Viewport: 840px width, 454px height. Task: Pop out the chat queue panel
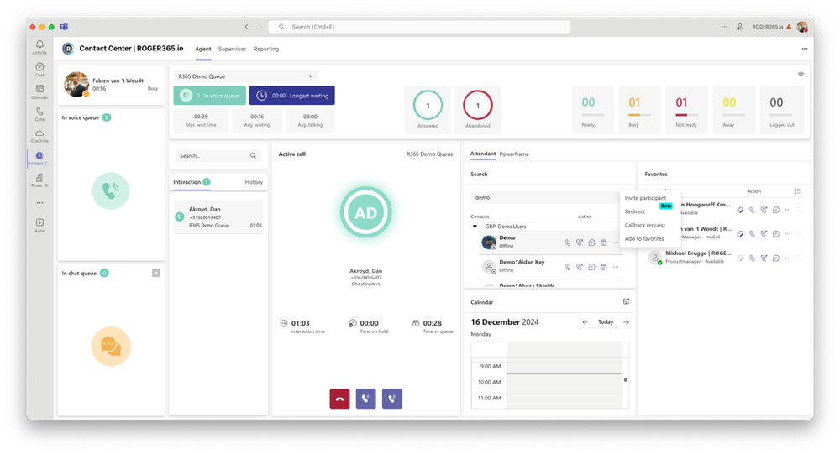[156, 273]
